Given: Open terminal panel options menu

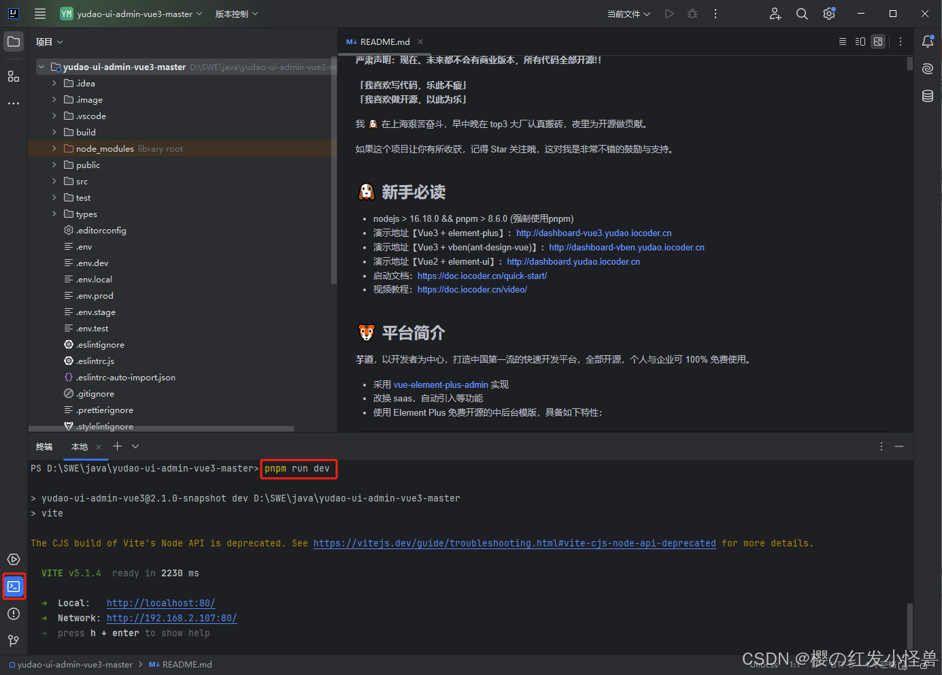Looking at the screenshot, I should pos(881,446).
